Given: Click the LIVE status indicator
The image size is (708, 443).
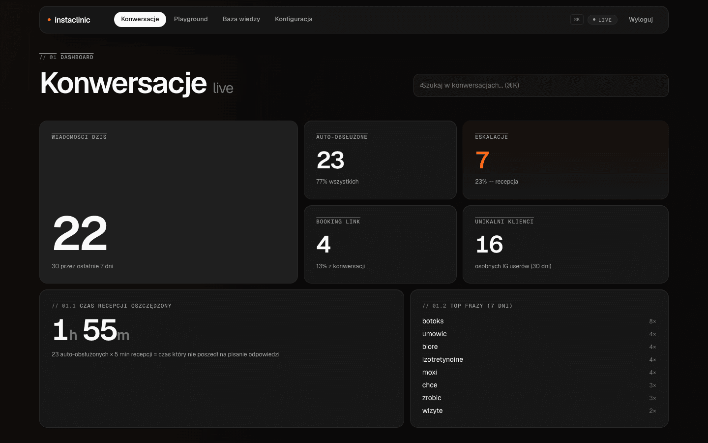Looking at the screenshot, I should click(x=602, y=20).
